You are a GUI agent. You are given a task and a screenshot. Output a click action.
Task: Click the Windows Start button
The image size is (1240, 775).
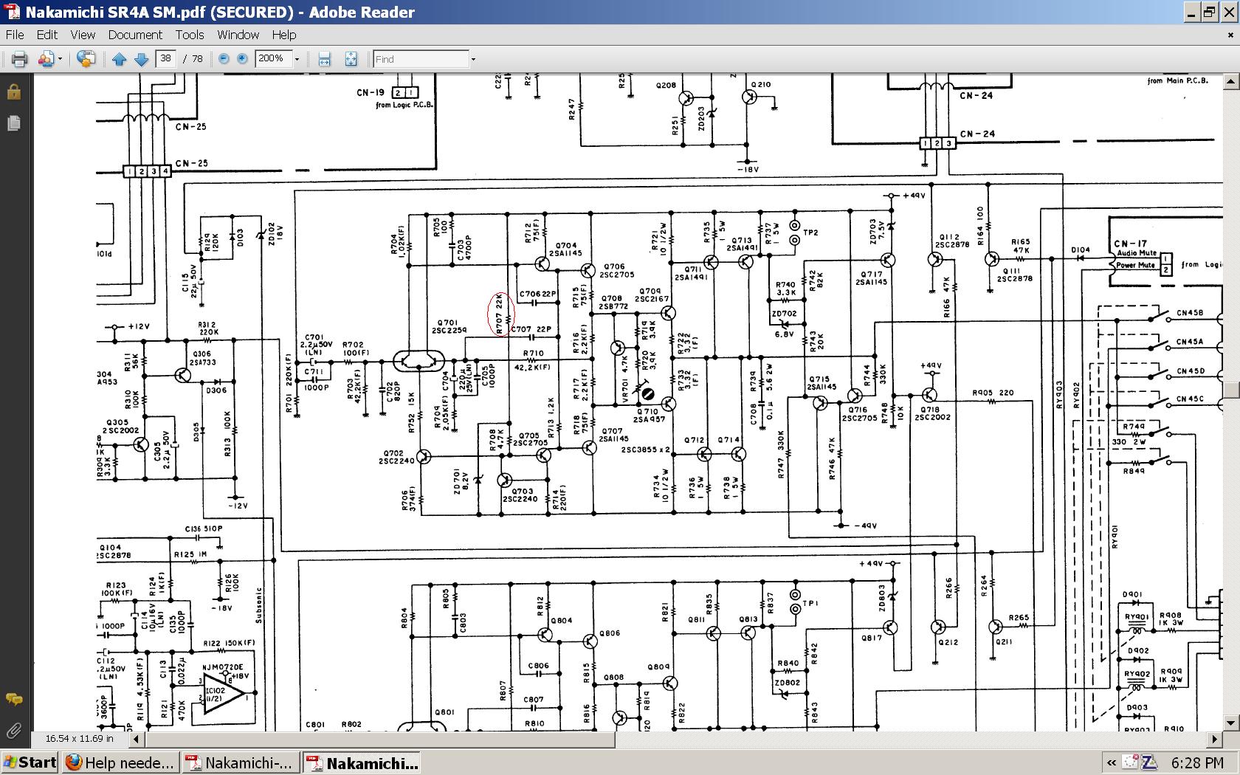pyautogui.click(x=30, y=762)
